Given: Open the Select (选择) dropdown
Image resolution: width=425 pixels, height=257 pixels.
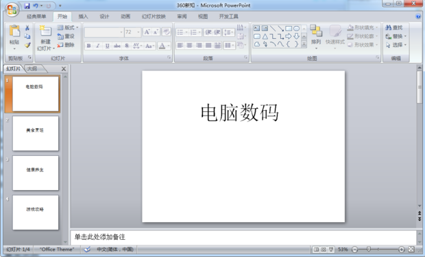Looking at the screenshot, I should [396, 45].
